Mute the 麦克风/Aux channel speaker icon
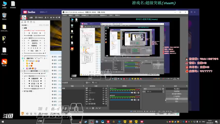220x124 pixels. (x=135, y=93)
